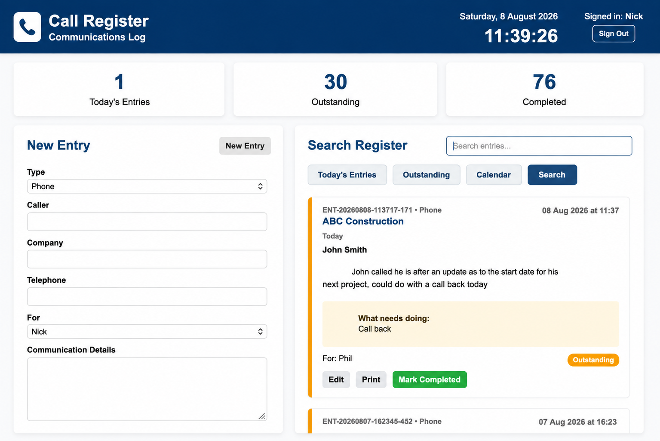Click inside the Communication Details text area
The height and width of the screenshot is (441, 660).
[147, 389]
